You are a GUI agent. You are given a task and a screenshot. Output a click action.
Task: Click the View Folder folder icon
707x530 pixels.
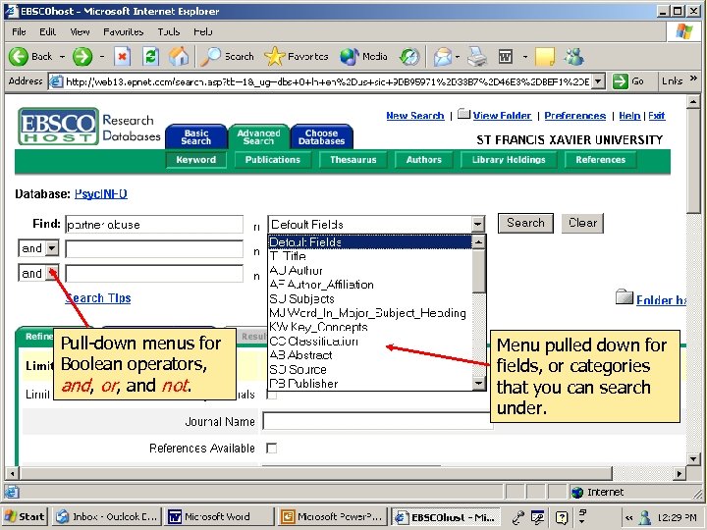tap(463, 114)
